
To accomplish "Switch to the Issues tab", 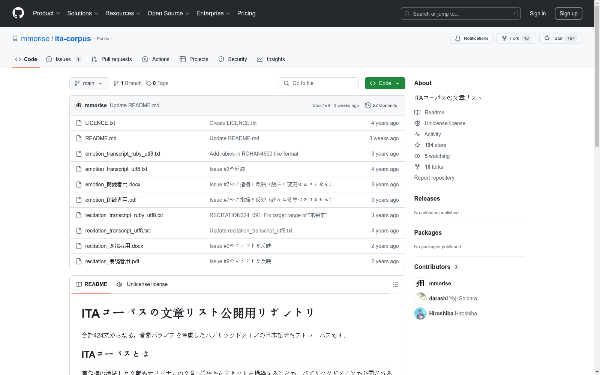I will 64,59.
